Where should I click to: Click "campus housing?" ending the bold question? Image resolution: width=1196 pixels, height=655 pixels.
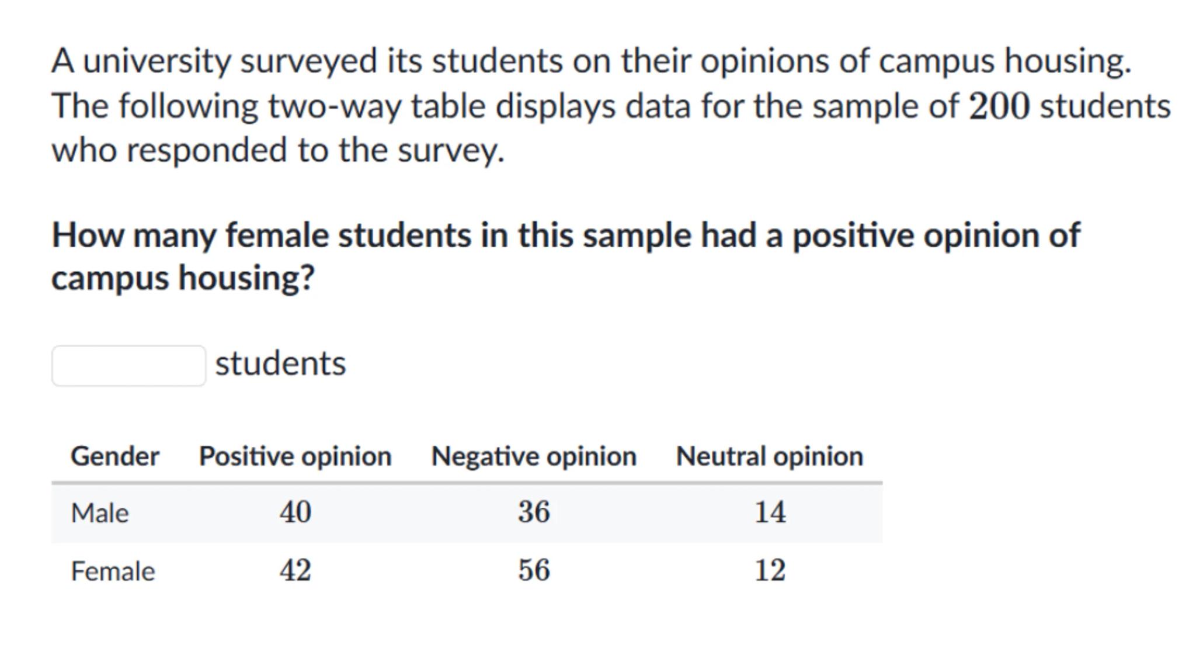click(x=183, y=278)
